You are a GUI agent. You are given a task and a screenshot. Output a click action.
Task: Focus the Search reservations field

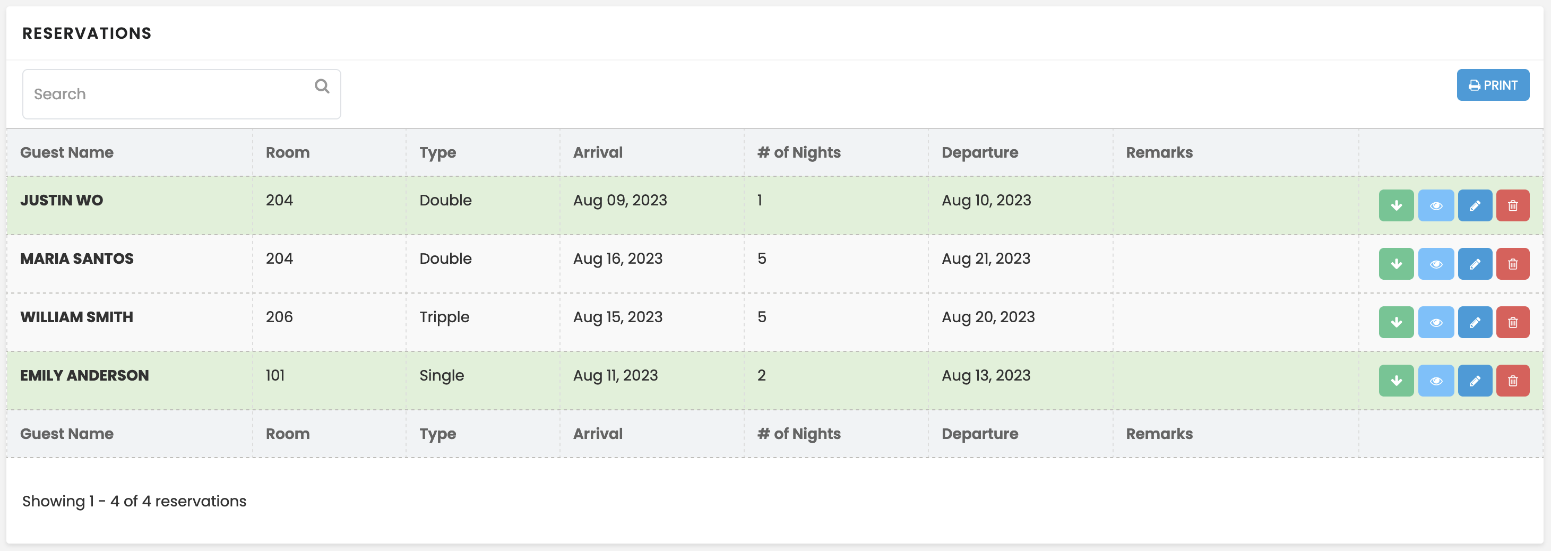click(181, 94)
